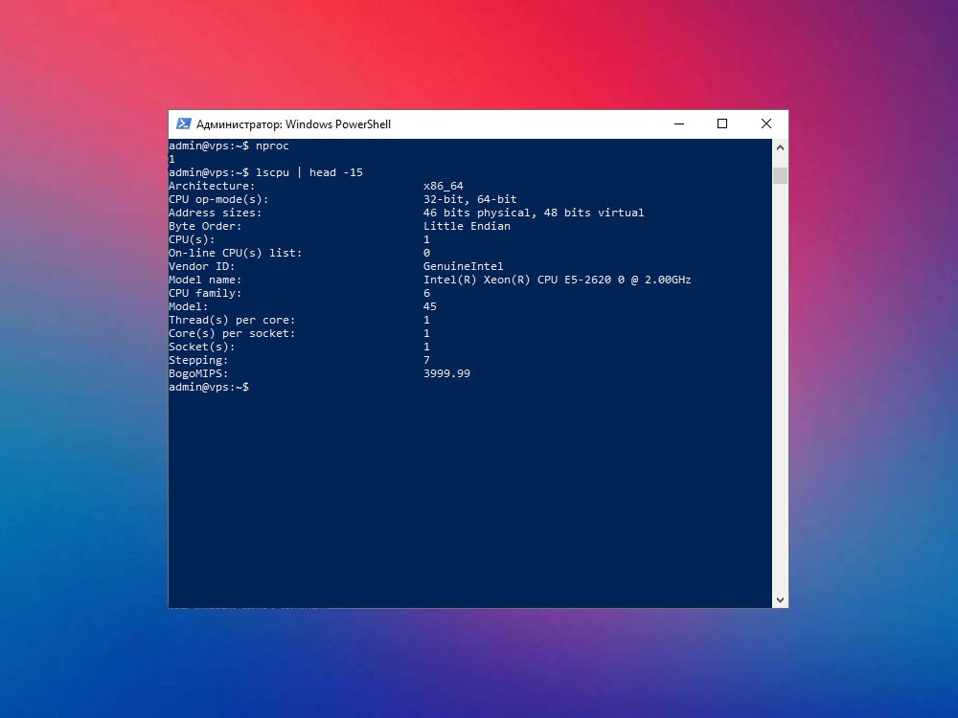This screenshot has width=958, height=718.
Task: Close the Windows PowerShell window
Action: point(766,123)
